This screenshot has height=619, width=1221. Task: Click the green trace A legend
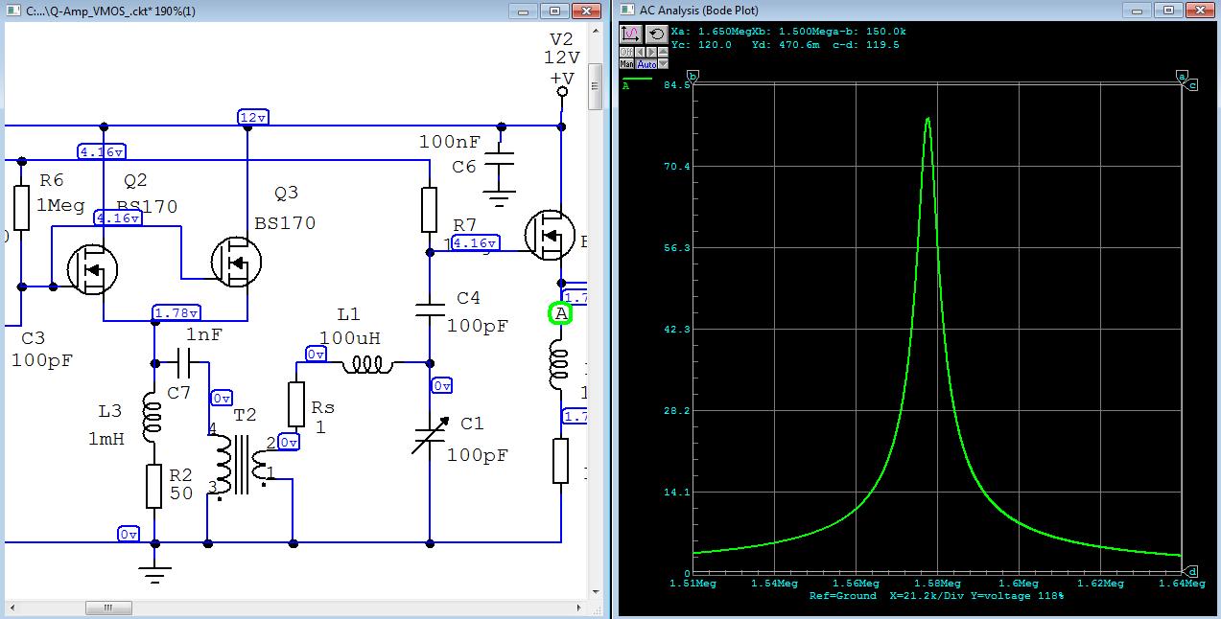(x=637, y=81)
